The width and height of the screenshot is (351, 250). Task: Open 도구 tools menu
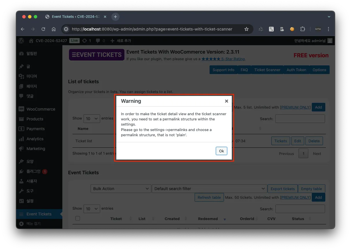[39, 191]
